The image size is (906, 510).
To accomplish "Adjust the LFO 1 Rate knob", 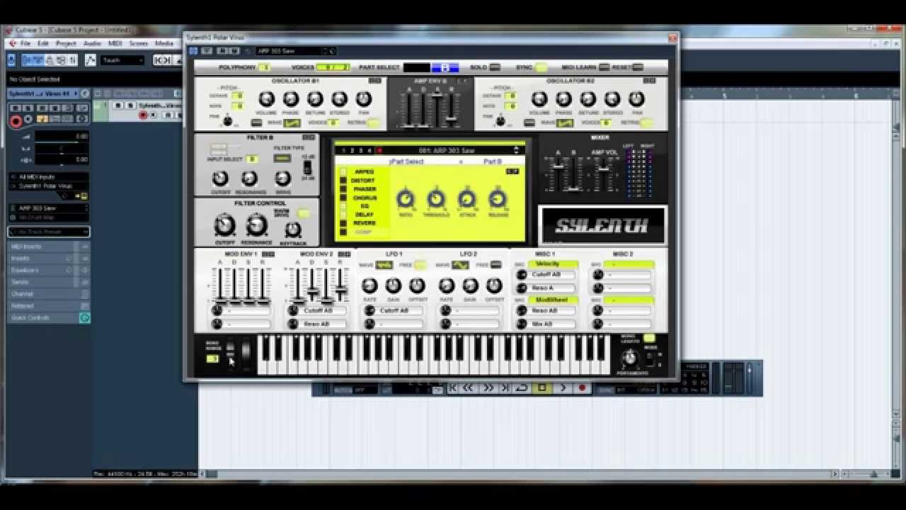I will pos(369,285).
